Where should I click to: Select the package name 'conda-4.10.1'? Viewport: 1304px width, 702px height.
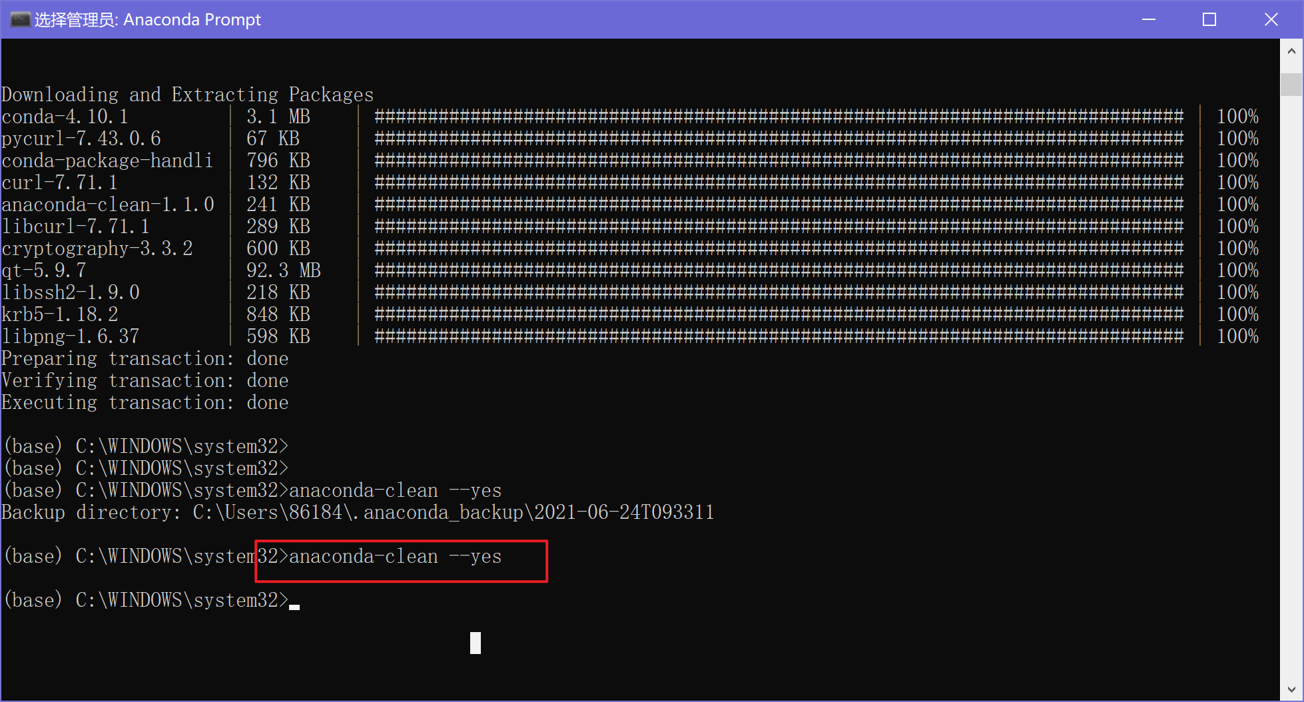[x=65, y=117]
